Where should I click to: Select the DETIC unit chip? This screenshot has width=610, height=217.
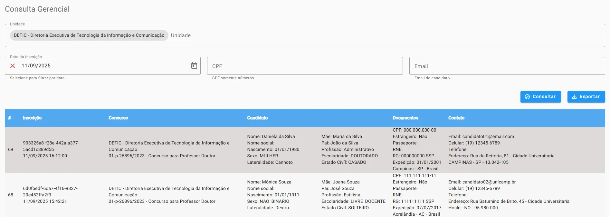[x=89, y=35]
